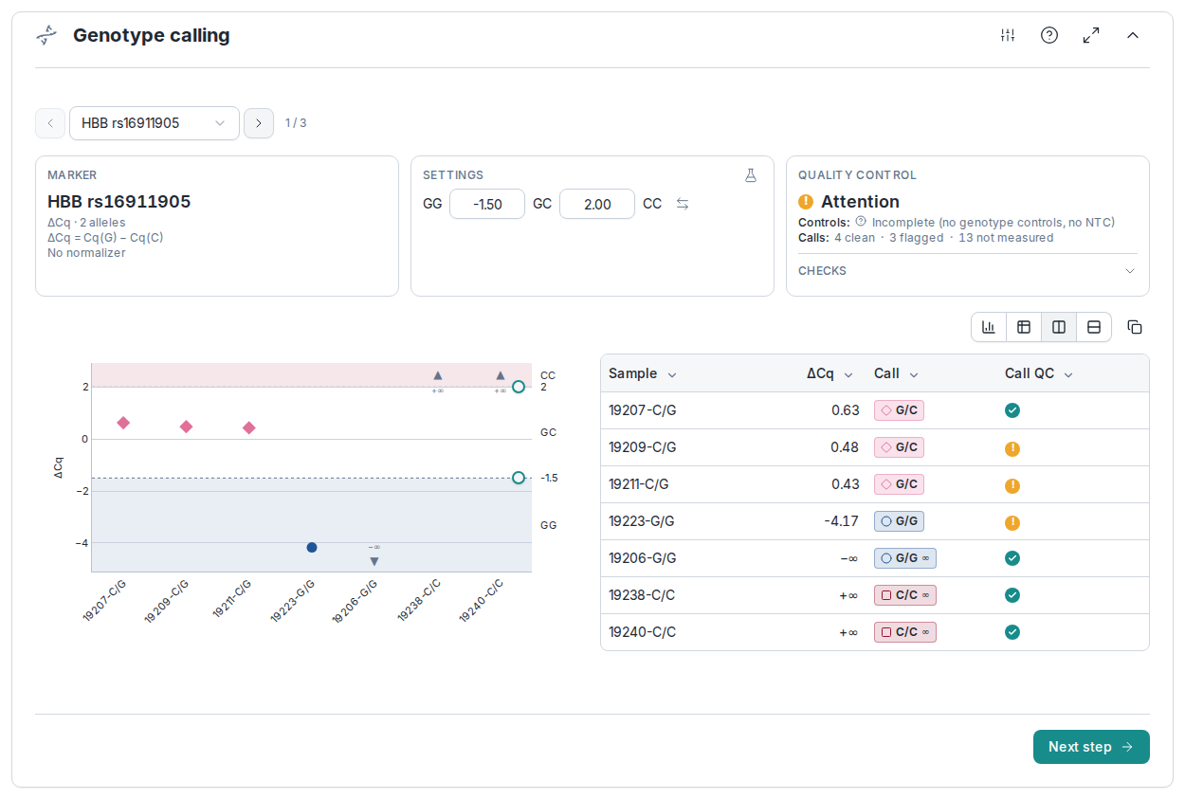The height and width of the screenshot is (799, 1185).
Task: Click the Next step button
Action: pos(1091,747)
